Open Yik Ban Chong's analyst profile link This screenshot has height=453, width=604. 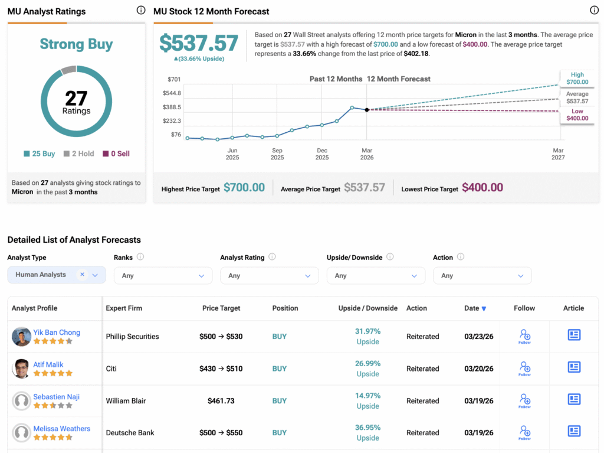(x=57, y=333)
